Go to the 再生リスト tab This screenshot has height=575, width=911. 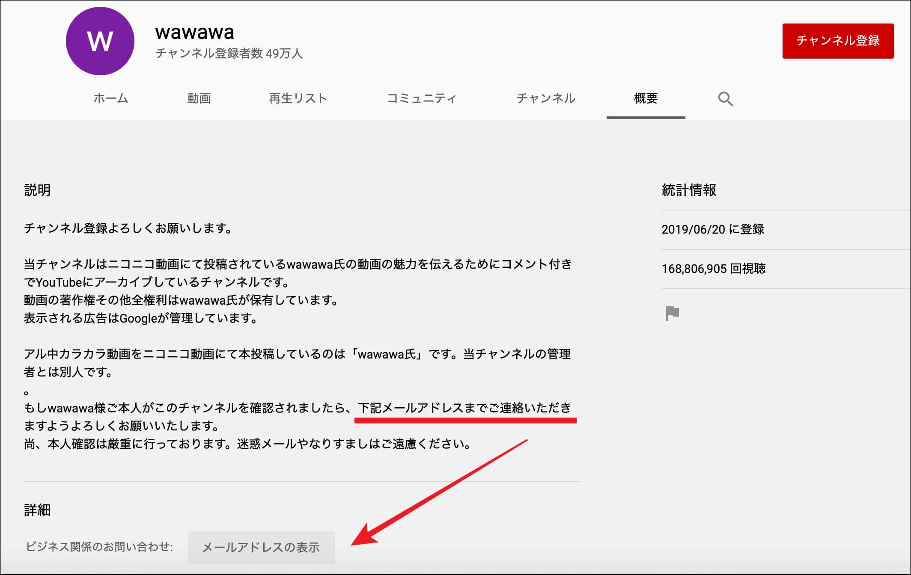pyautogui.click(x=298, y=98)
